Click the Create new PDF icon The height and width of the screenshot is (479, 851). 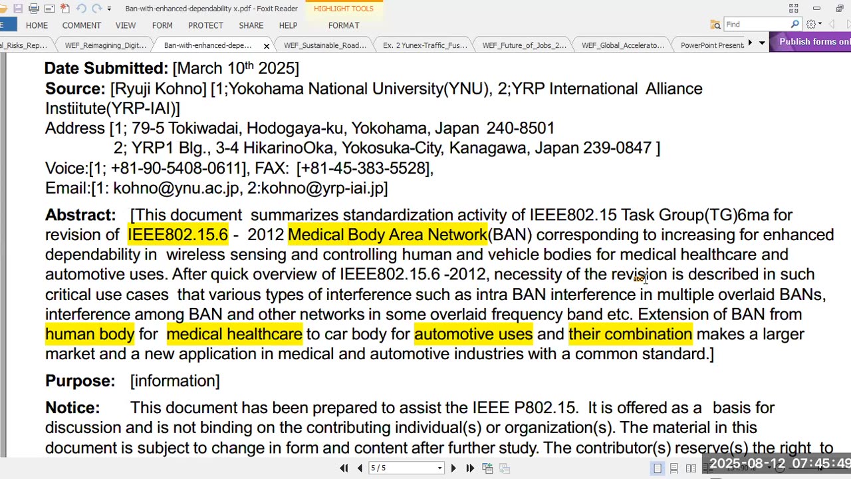[65, 9]
